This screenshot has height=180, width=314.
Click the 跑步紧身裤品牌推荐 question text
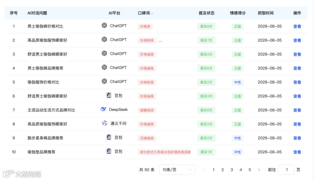[x=45, y=138]
